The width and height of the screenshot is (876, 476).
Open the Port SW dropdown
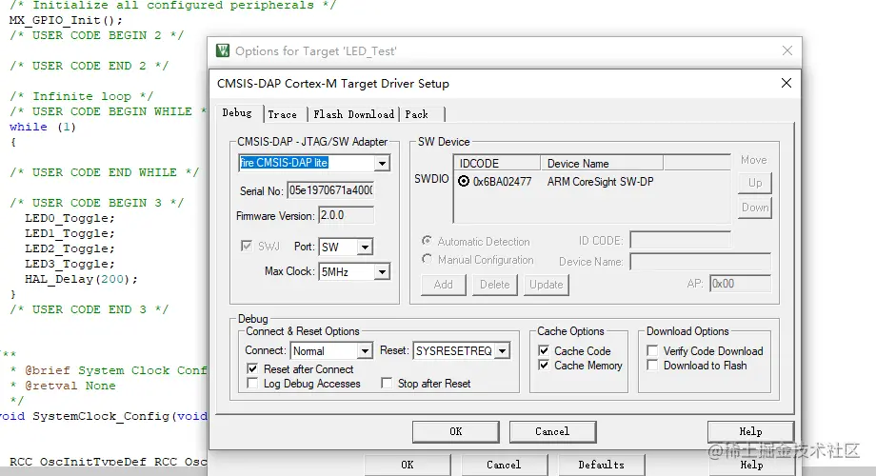[x=365, y=247]
